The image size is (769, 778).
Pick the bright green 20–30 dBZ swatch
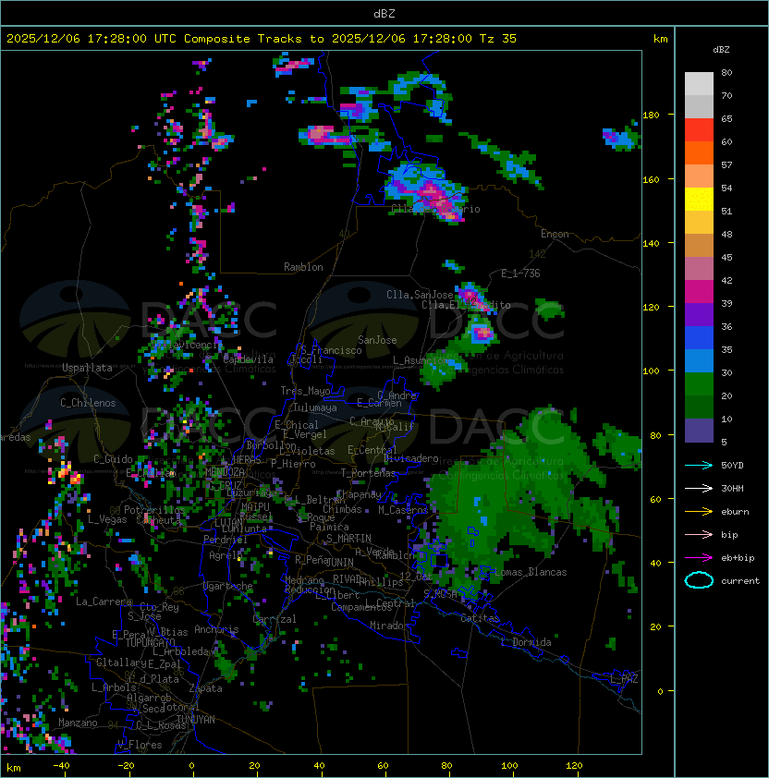tap(699, 384)
